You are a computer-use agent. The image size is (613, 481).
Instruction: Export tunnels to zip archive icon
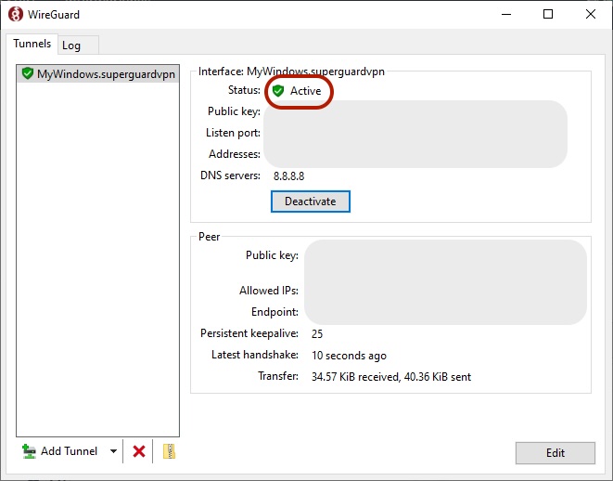(169, 451)
